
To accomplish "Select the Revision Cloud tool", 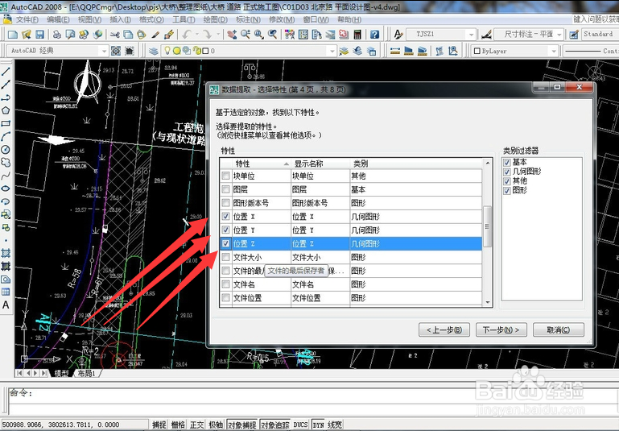I will click(x=6, y=163).
